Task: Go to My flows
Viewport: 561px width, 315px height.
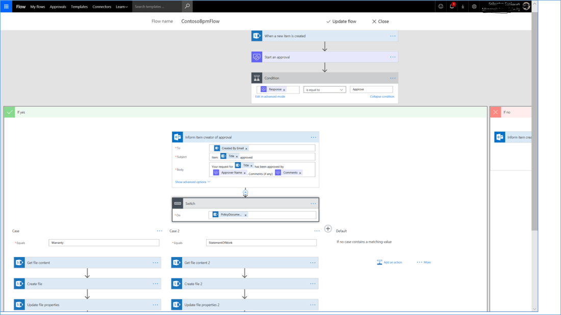Action: coord(38,7)
